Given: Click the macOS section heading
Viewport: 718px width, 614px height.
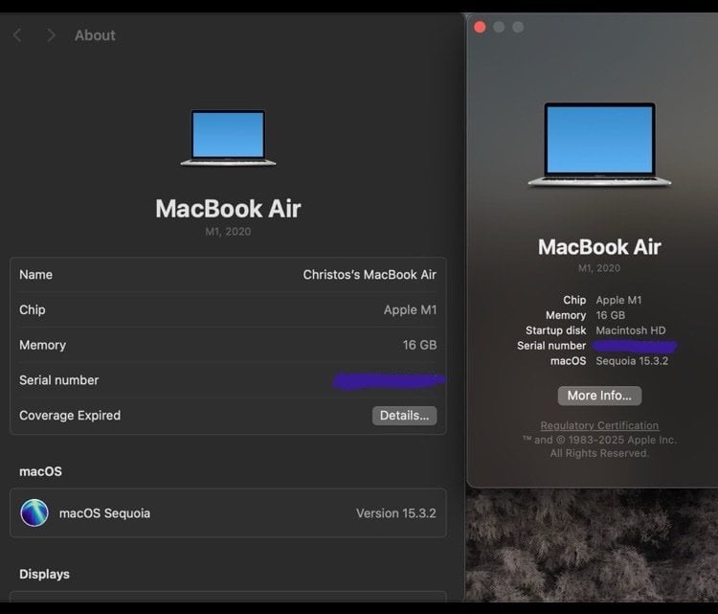Looking at the screenshot, I should coord(40,471).
